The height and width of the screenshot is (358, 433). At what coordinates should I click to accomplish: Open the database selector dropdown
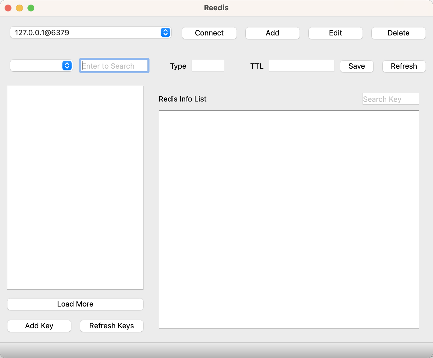point(42,65)
